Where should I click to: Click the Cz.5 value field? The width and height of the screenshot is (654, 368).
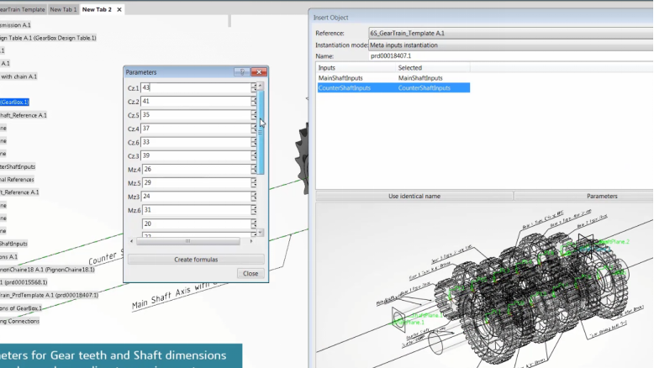click(x=196, y=114)
